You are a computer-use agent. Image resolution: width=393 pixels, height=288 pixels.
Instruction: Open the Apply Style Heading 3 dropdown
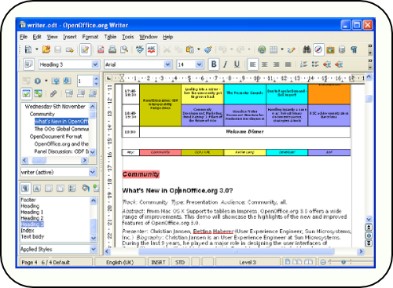pyautogui.click(x=95, y=64)
